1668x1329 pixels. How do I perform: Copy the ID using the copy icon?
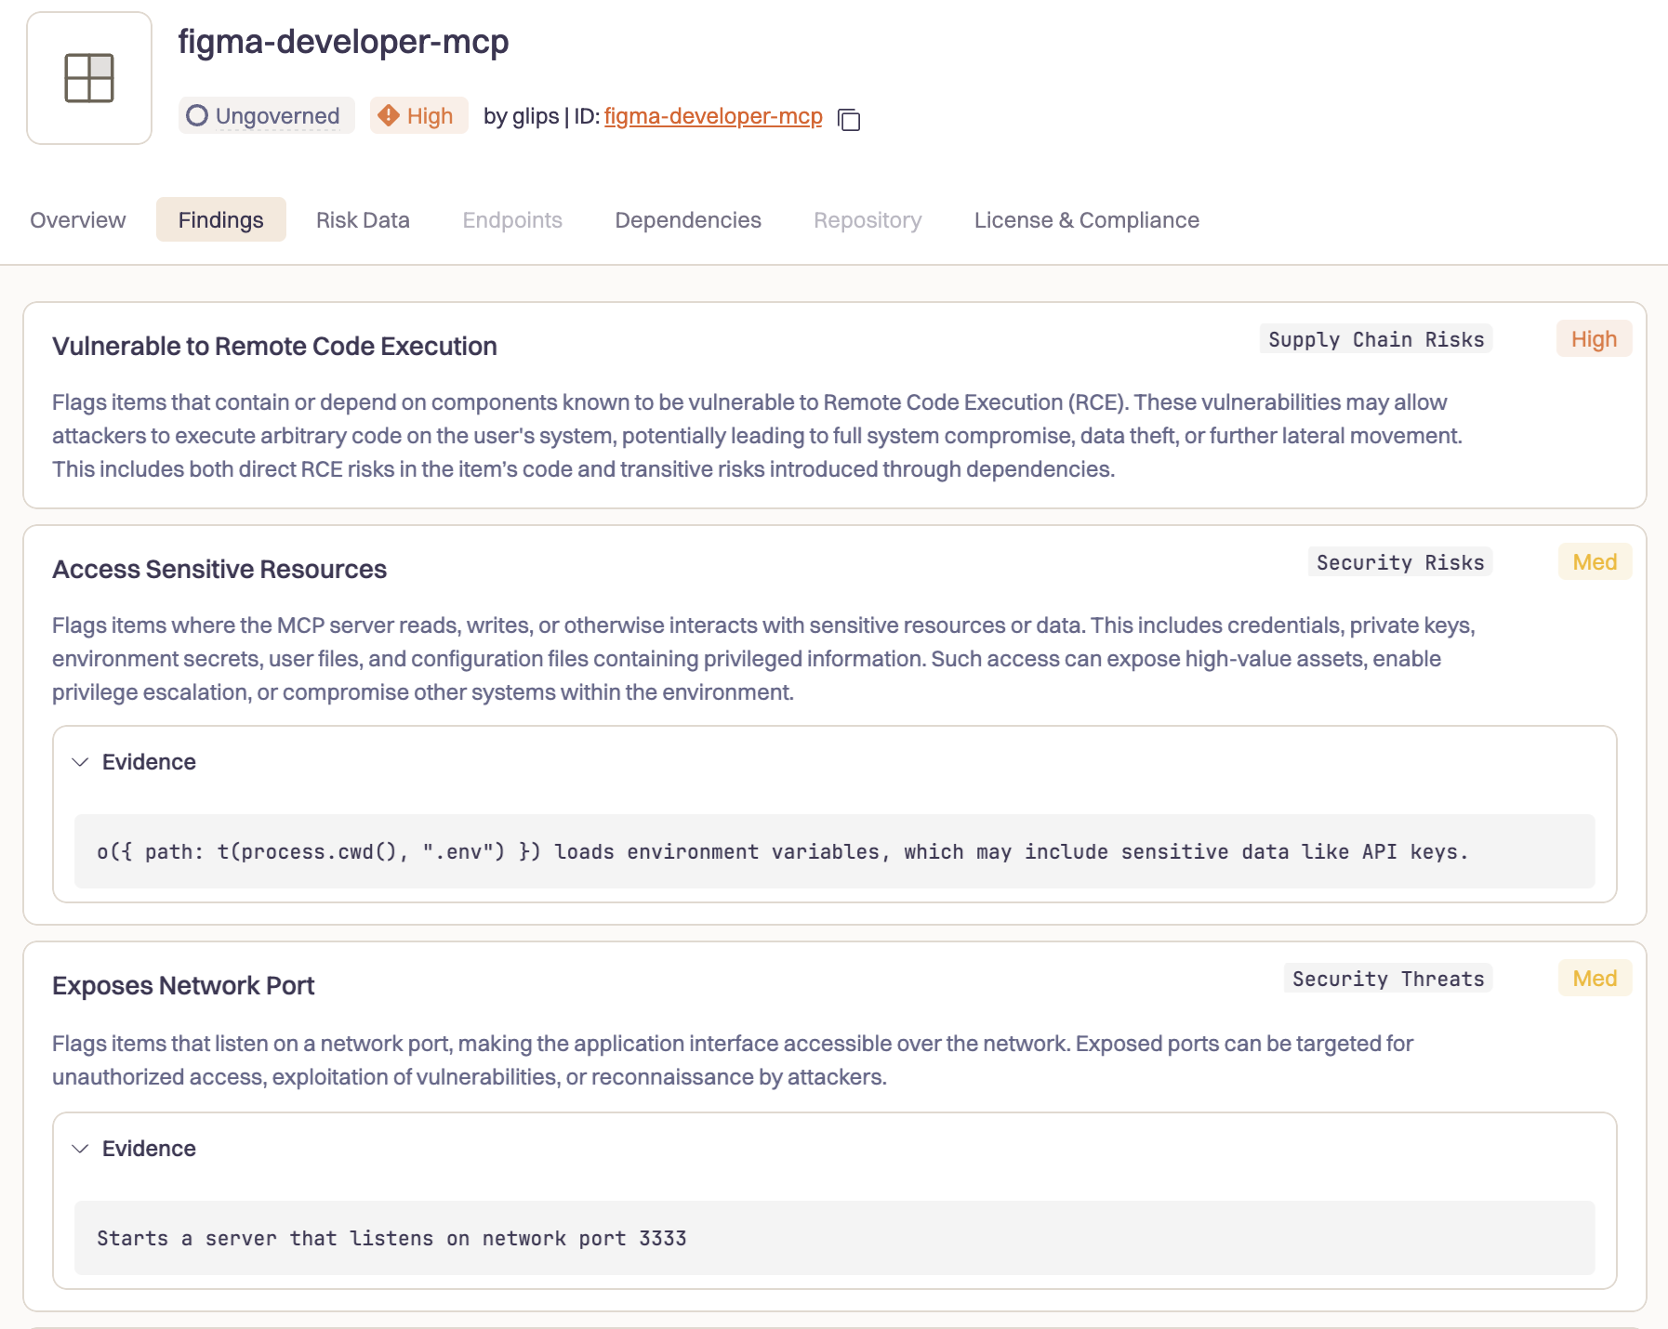[x=849, y=119]
